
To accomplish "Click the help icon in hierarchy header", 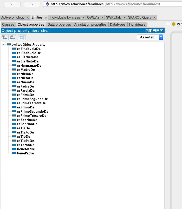I will [x=147, y=31].
